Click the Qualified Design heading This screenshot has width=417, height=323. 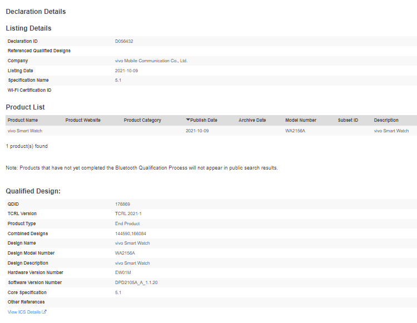[x=33, y=191]
